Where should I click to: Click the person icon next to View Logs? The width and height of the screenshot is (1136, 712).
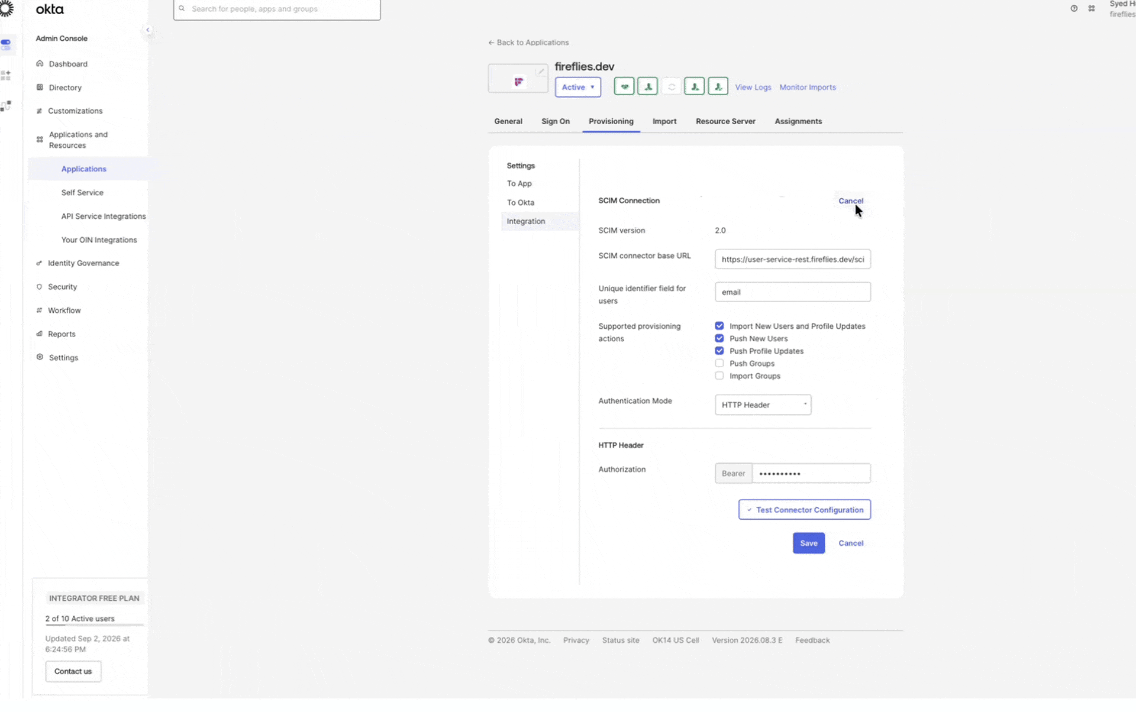(718, 87)
